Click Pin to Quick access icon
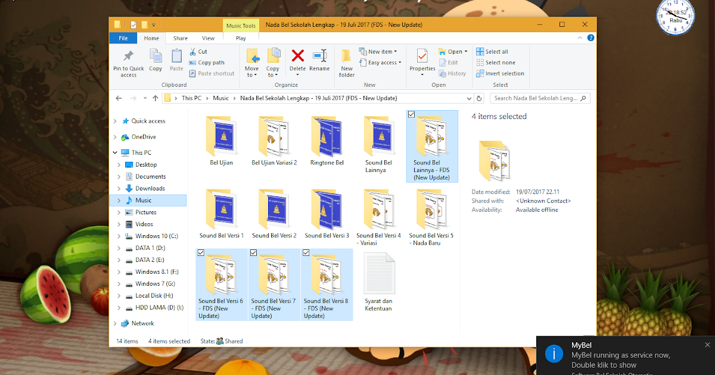The image size is (715, 375). pyautogui.click(x=128, y=57)
